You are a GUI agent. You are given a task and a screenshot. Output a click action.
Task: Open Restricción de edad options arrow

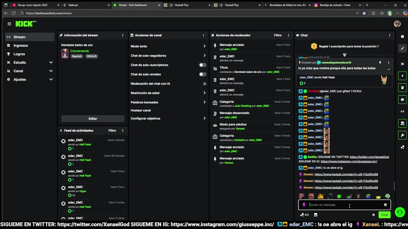[x=204, y=93]
